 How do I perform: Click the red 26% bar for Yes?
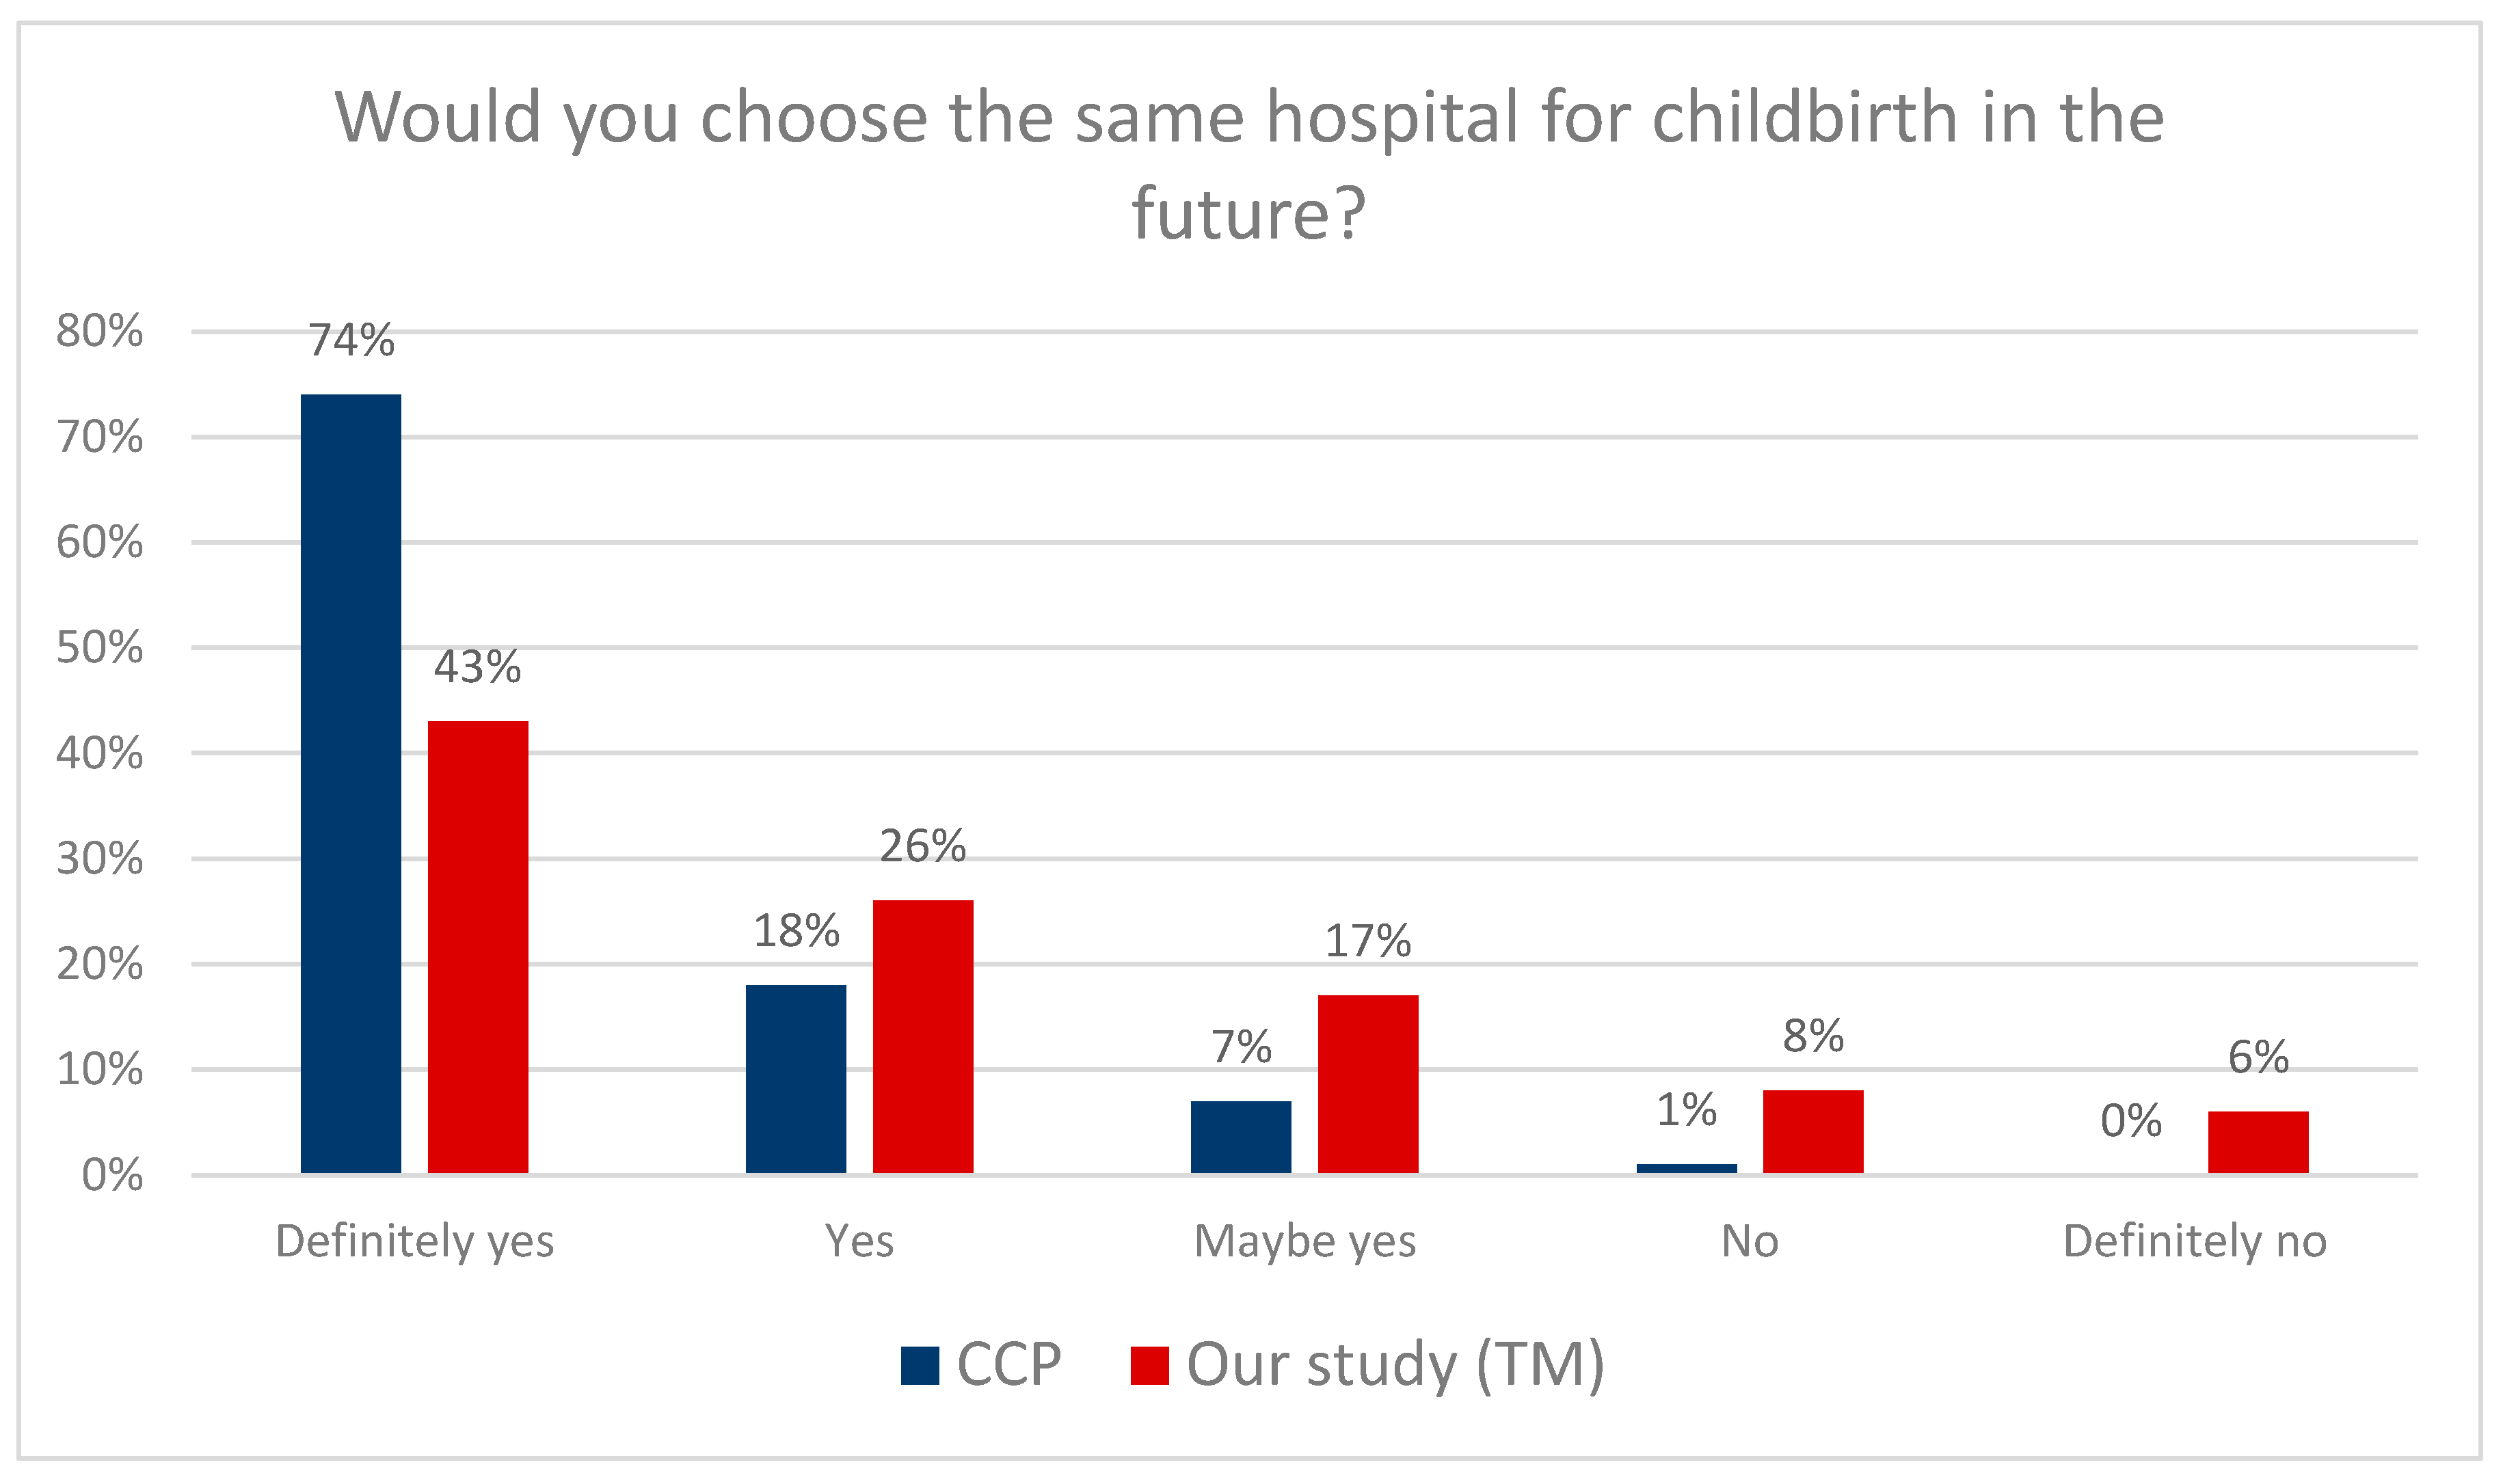pyautogui.click(x=923, y=1037)
